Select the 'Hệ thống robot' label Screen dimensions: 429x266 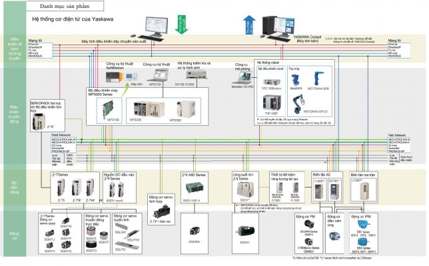[268, 63]
